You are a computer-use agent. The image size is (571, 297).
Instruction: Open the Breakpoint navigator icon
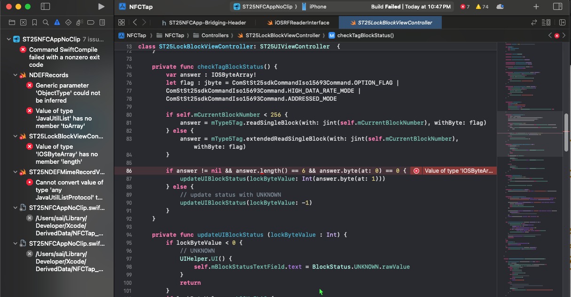(91, 22)
